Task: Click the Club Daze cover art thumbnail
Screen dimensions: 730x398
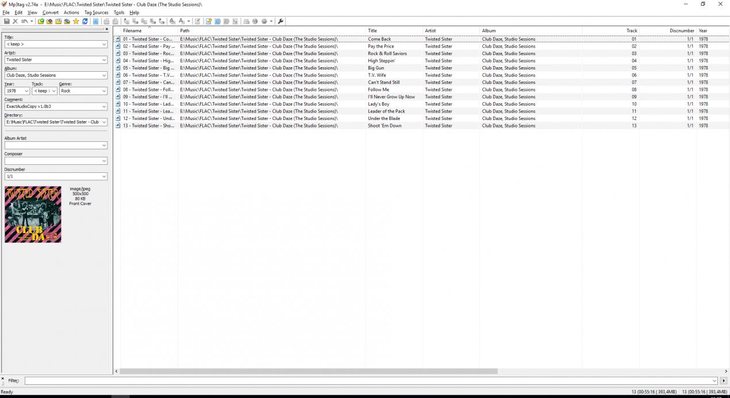Action: [33, 214]
